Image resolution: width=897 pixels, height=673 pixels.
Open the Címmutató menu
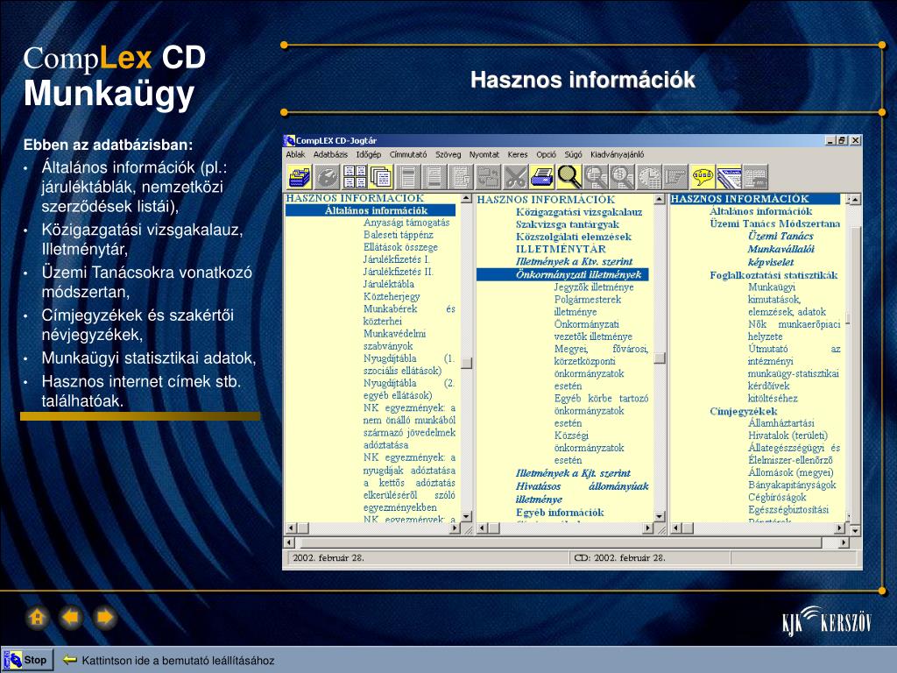[x=408, y=154]
